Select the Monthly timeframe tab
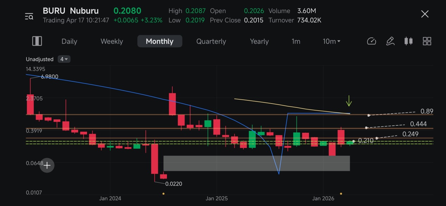 (x=160, y=41)
